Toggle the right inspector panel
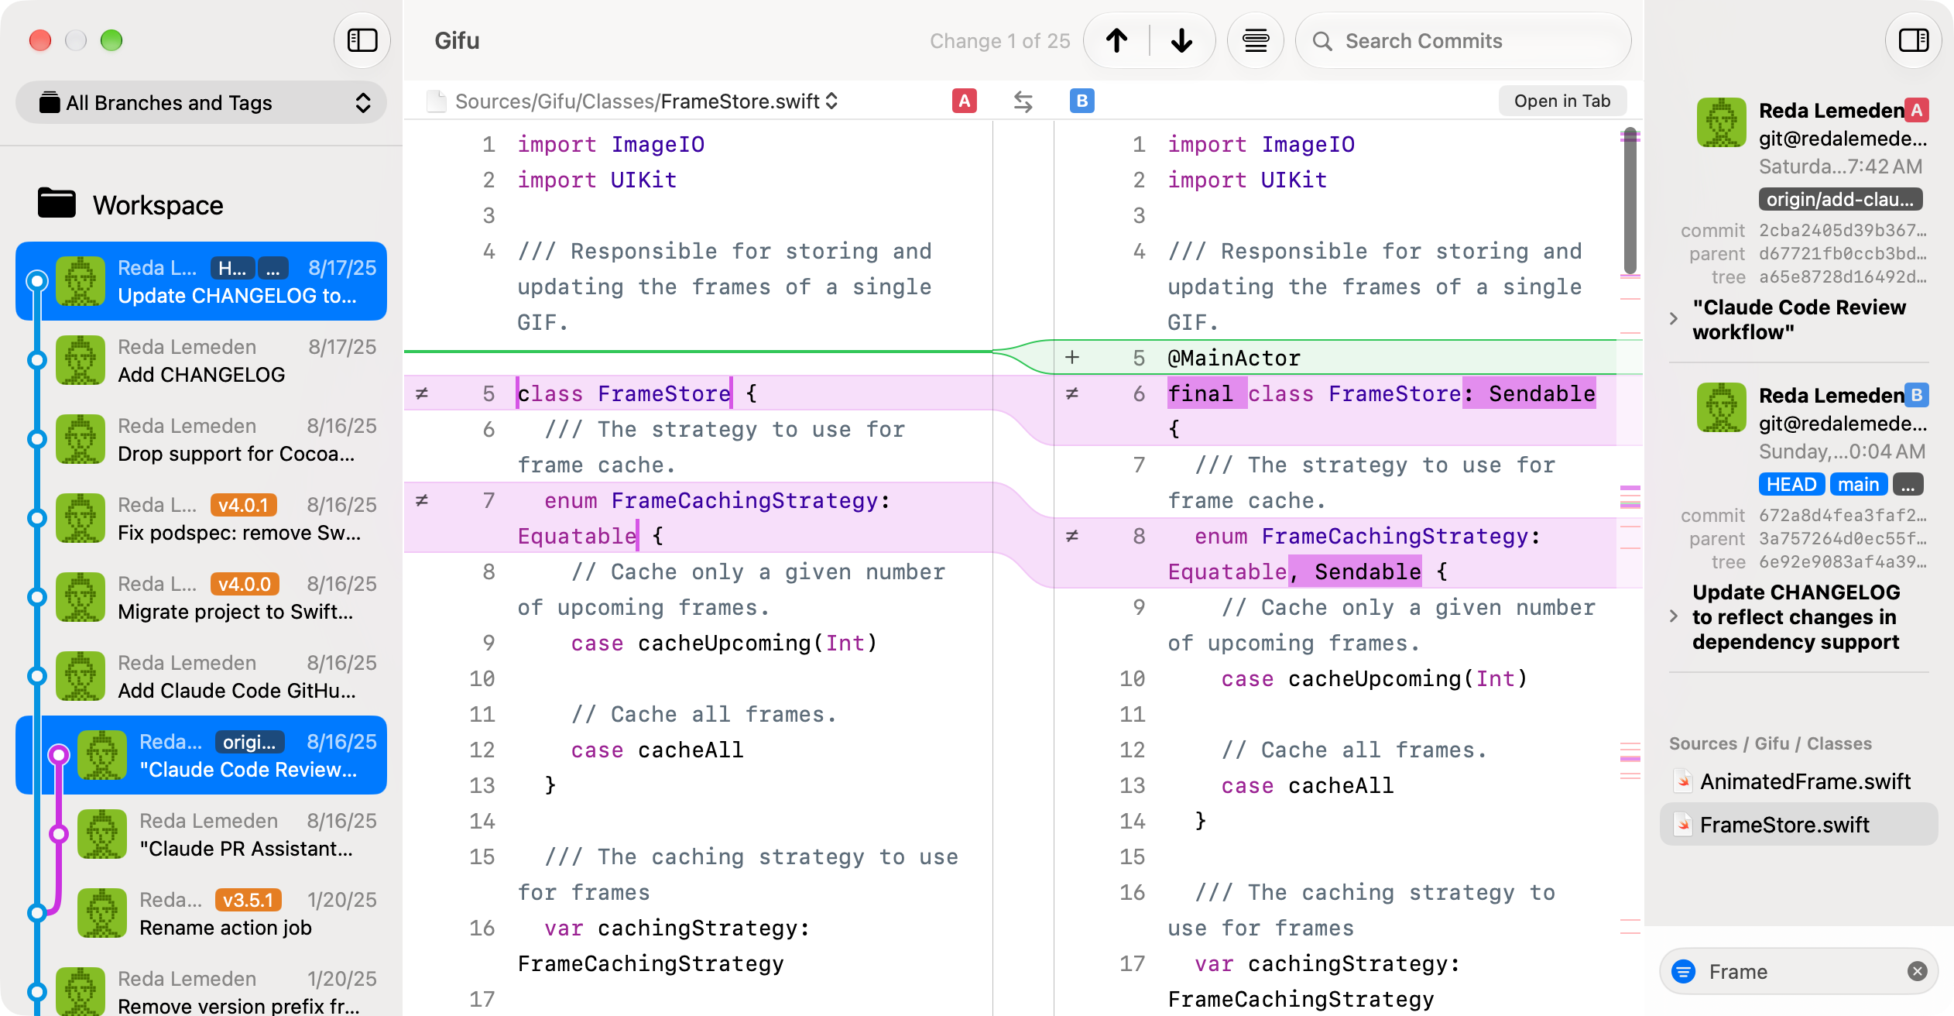 1913,40
